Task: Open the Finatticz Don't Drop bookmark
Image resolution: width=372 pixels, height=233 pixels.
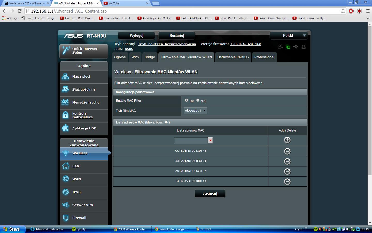Action: [78, 18]
